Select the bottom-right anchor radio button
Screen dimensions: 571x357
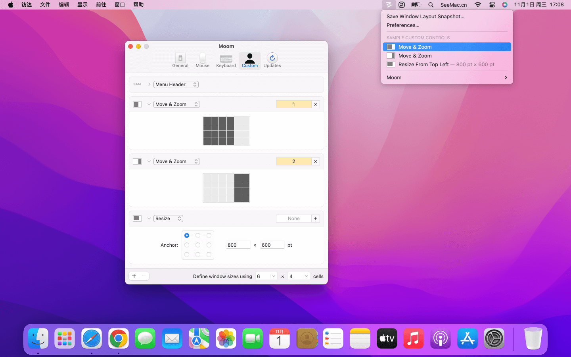click(x=209, y=255)
